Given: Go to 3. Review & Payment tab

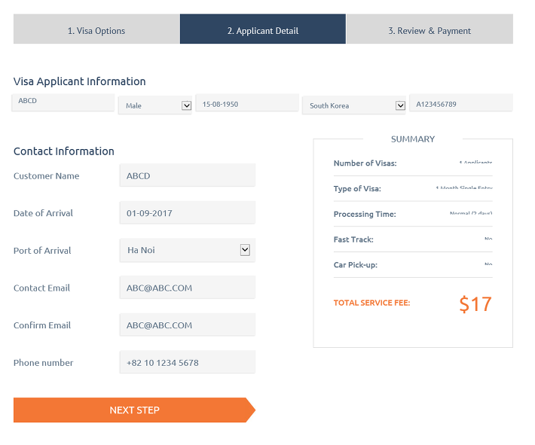Looking at the screenshot, I should 430,29.
